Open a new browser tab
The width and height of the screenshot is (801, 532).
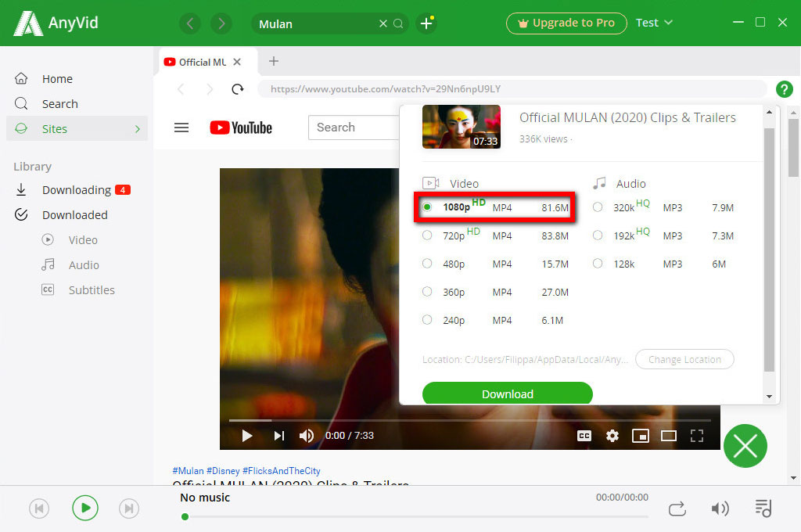coord(274,61)
